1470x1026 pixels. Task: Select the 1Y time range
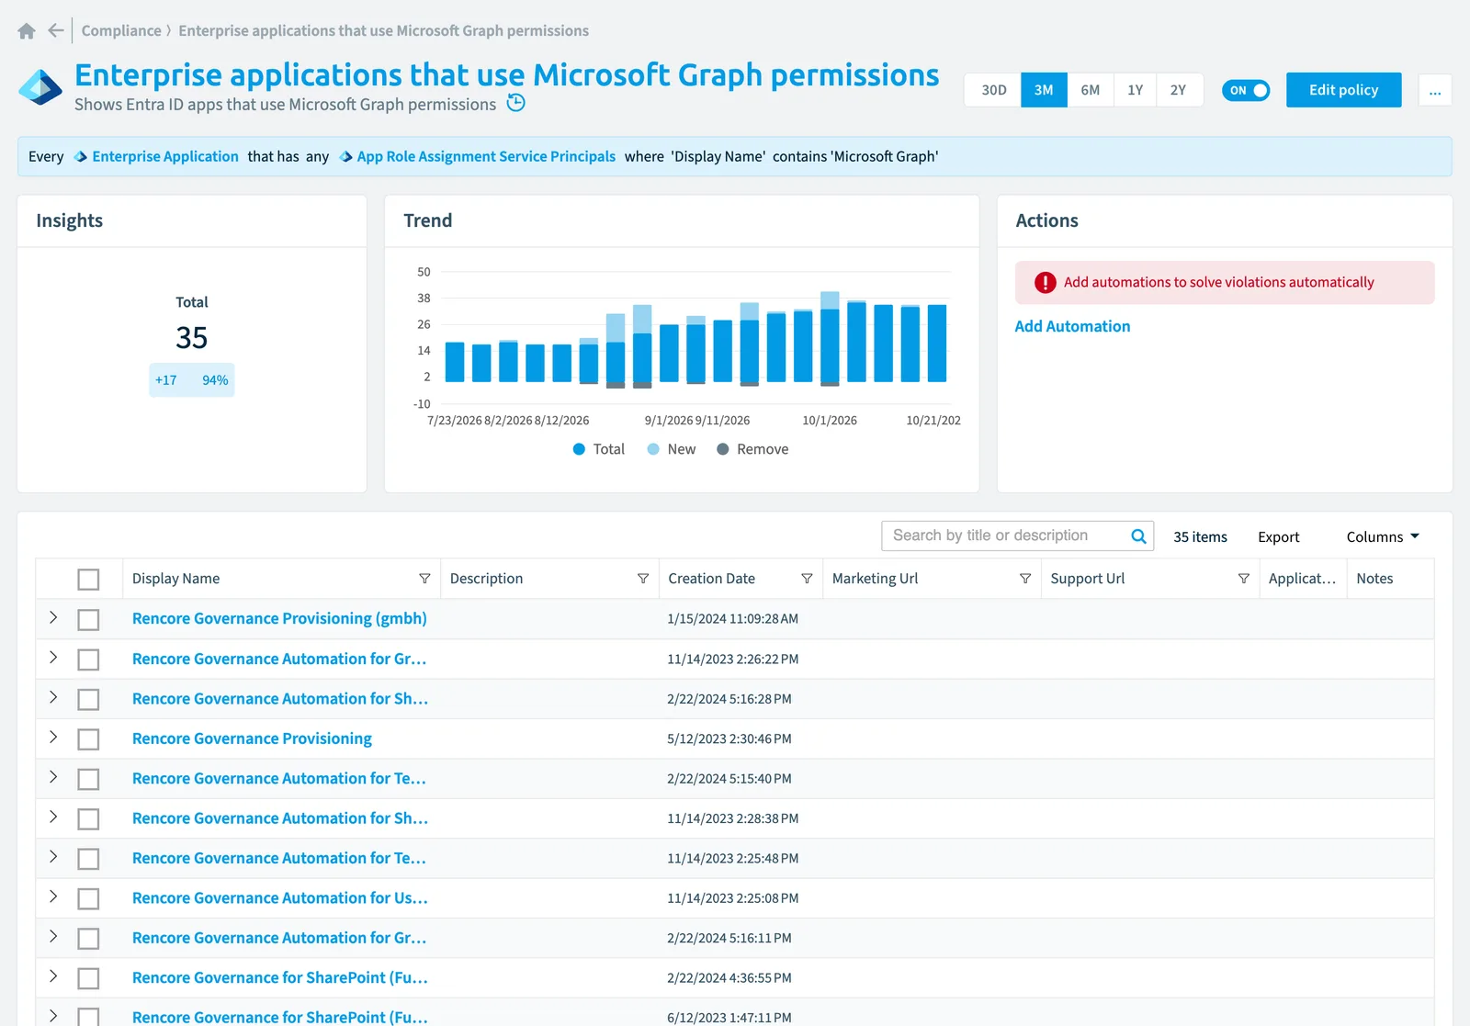coord(1136,90)
